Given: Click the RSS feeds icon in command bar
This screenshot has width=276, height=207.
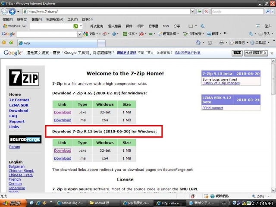Looking at the screenshot, I should pyautogui.click(x=210, y=43).
